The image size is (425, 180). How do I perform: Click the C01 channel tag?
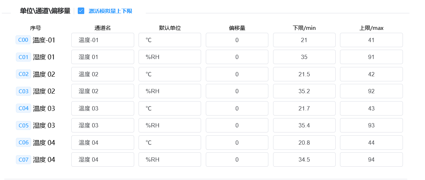[x=23, y=57]
